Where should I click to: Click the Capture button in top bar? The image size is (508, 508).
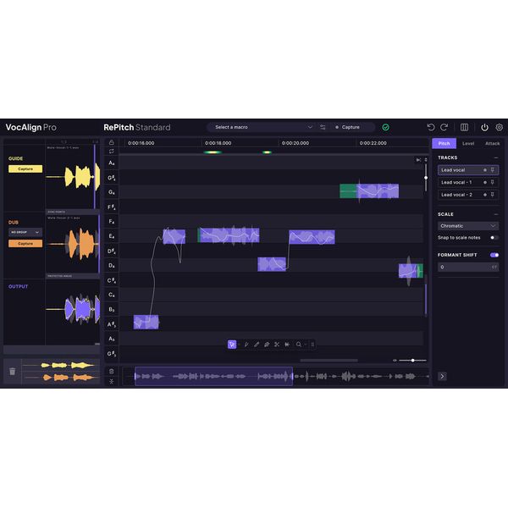pyautogui.click(x=348, y=127)
